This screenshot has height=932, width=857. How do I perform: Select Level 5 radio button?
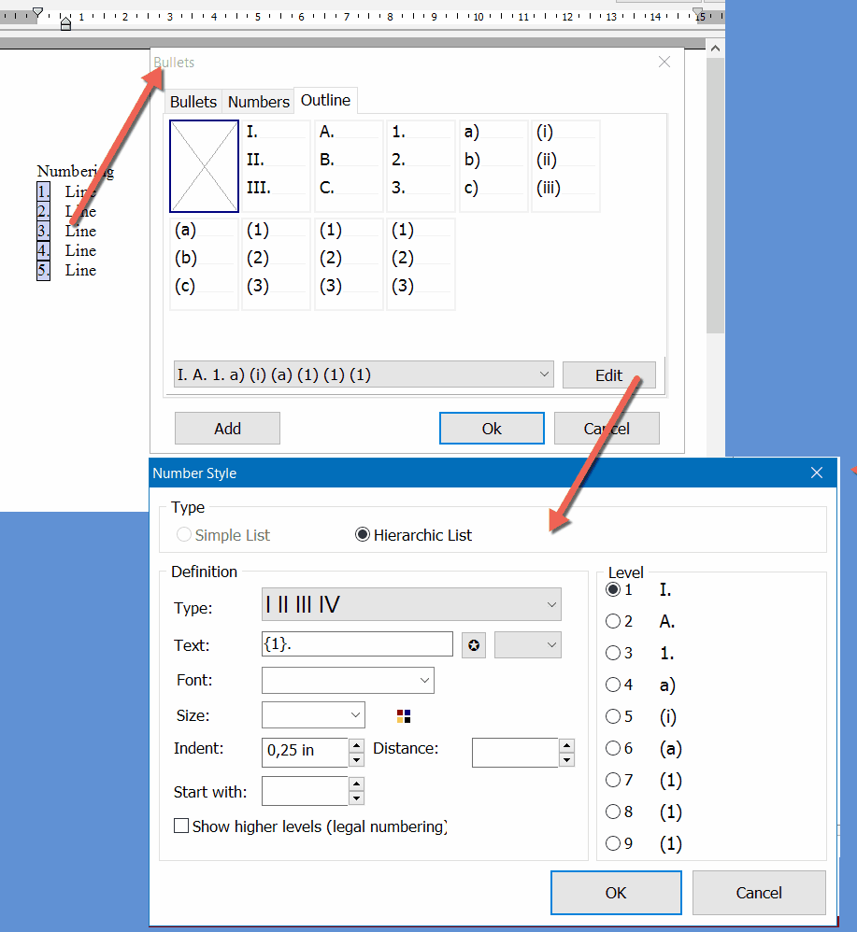pyautogui.click(x=613, y=716)
